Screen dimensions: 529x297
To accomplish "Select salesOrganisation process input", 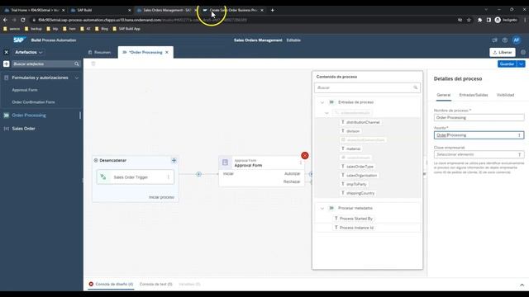I will tap(359, 176).
